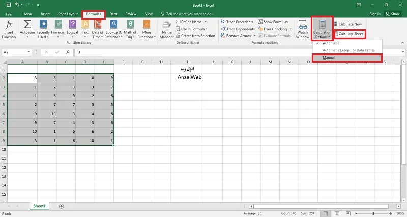Zoom out with the minus button
The image size is (407, 217).
pyautogui.click(x=356, y=213)
